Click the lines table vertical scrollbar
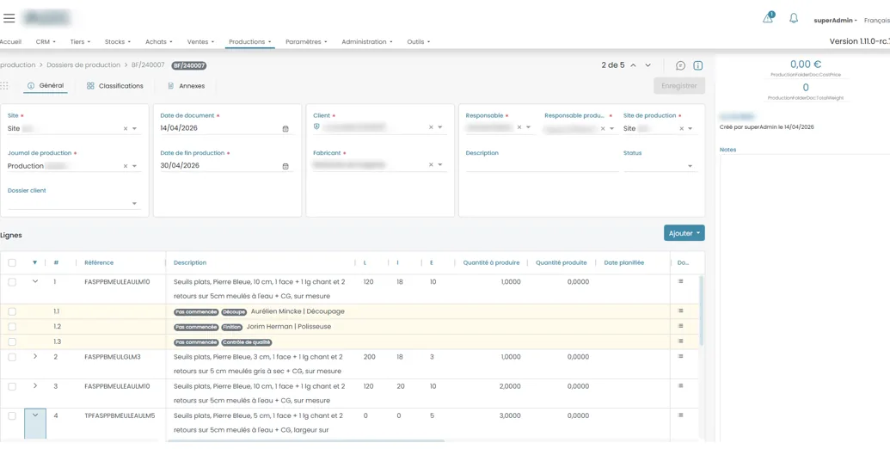Image resolution: width=890 pixels, height=449 pixels. [x=702, y=311]
